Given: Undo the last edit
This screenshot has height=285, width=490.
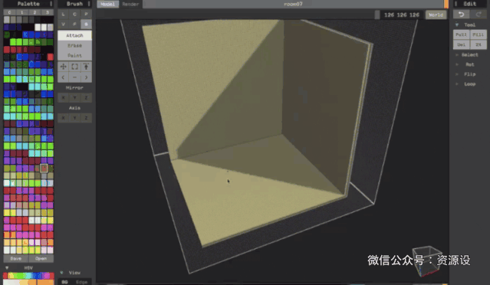Looking at the screenshot, I should coord(462,15).
